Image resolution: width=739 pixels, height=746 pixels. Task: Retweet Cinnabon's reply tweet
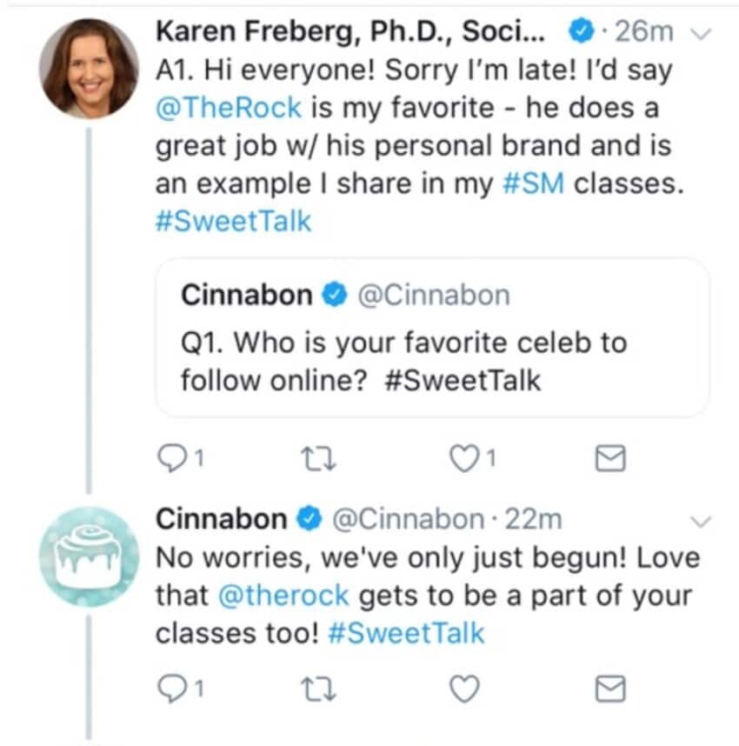(x=319, y=689)
